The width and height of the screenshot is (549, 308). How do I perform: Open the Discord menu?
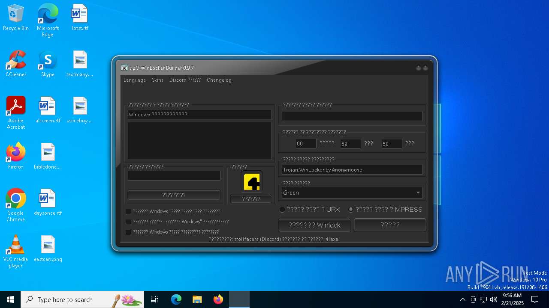point(185,80)
